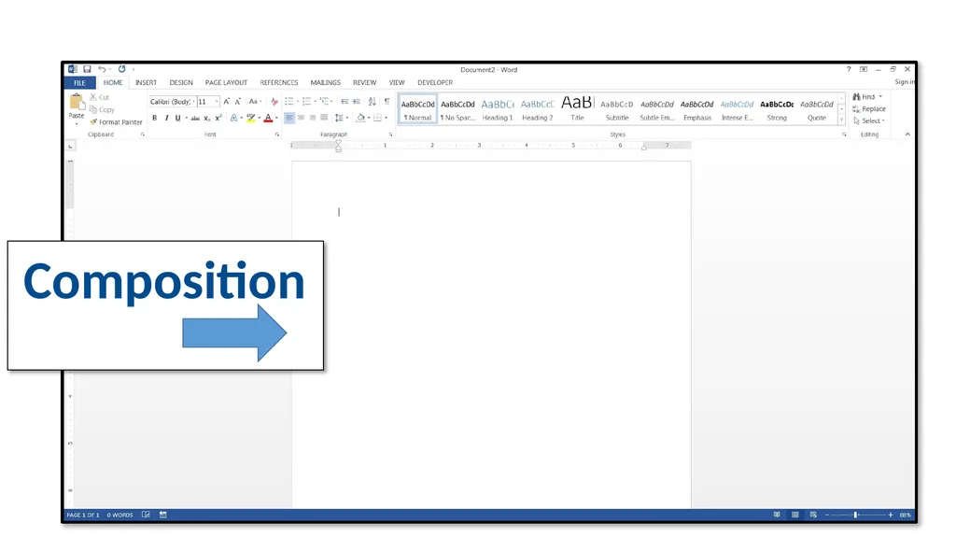Click proofing status icon in status bar
The image size is (956, 537).
tap(146, 515)
